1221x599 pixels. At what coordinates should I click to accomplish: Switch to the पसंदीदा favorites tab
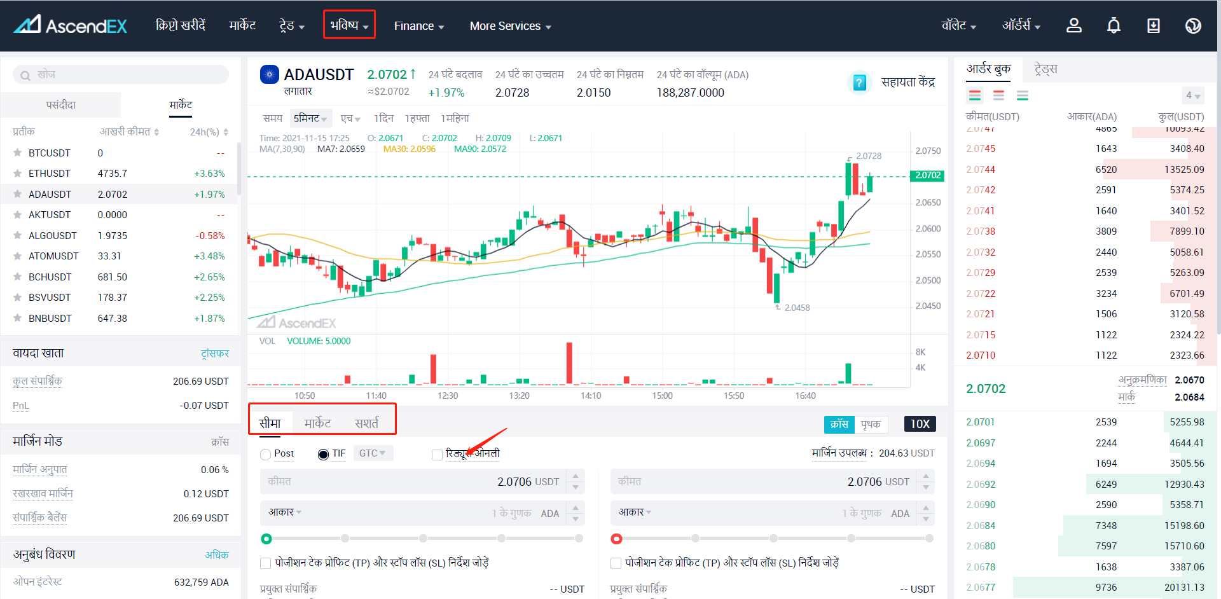61,105
